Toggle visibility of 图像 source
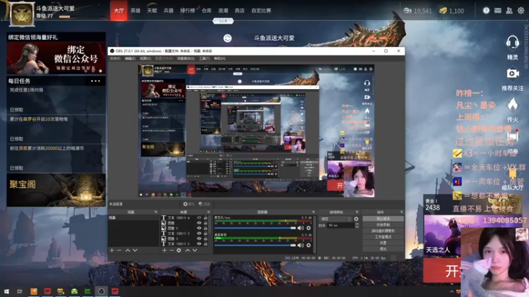 click(199, 223)
